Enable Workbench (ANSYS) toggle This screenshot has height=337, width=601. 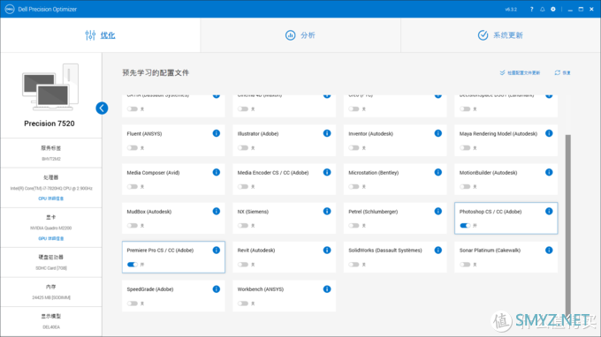pyautogui.click(x=243, y=303)
